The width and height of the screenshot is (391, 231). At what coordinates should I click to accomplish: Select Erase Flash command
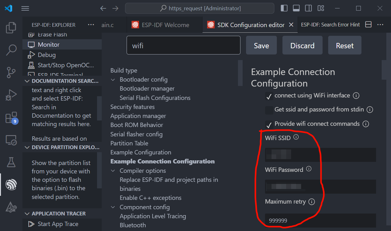pos(62,35)
